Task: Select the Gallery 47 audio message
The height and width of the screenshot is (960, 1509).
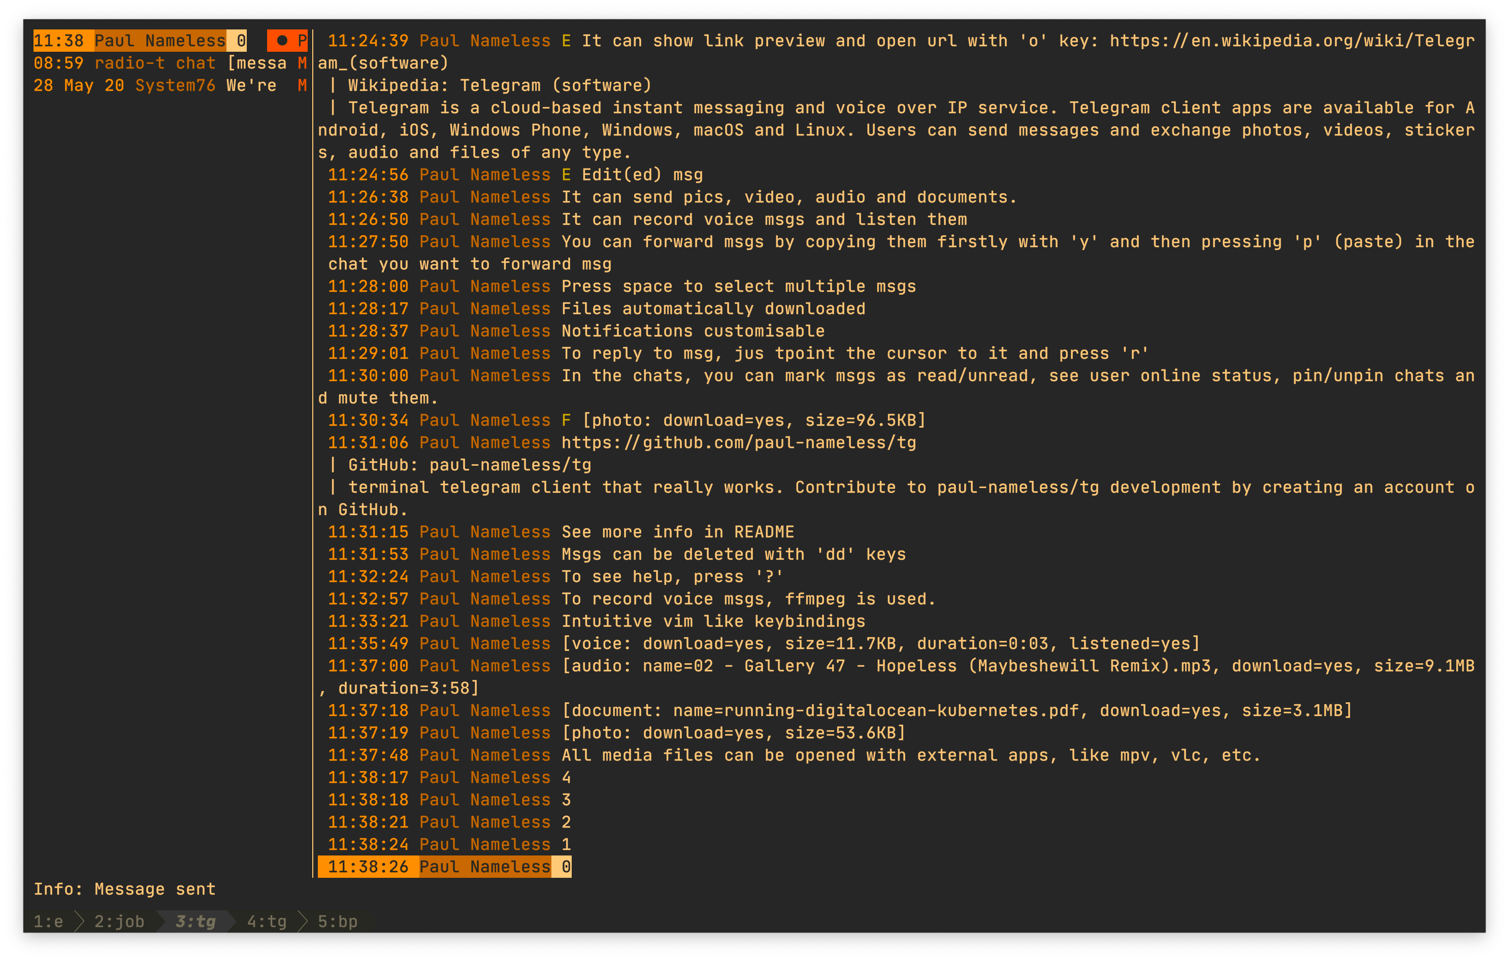Action: (896, 677)
